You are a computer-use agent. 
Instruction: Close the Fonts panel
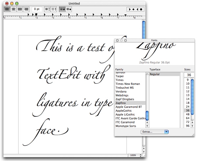(x=117, y=40)
